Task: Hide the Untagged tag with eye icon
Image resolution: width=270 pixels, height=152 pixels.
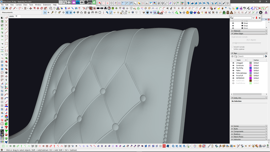Action: pos(233,63)
